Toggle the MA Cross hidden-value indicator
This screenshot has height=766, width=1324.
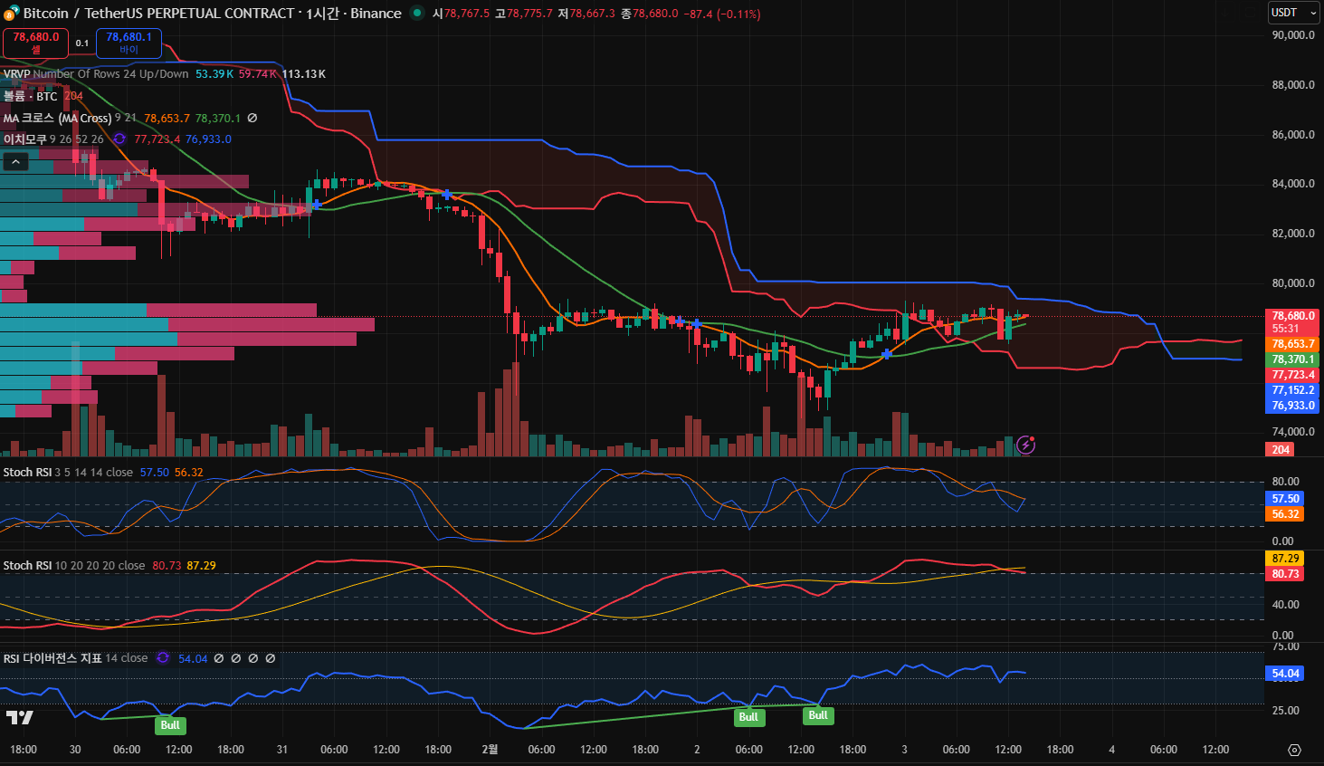(252, 119)
